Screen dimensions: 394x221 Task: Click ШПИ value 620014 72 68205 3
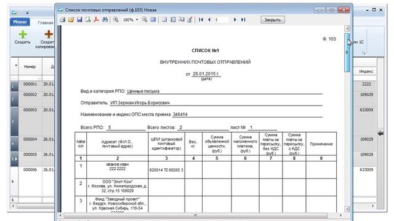tap(166, 170)
